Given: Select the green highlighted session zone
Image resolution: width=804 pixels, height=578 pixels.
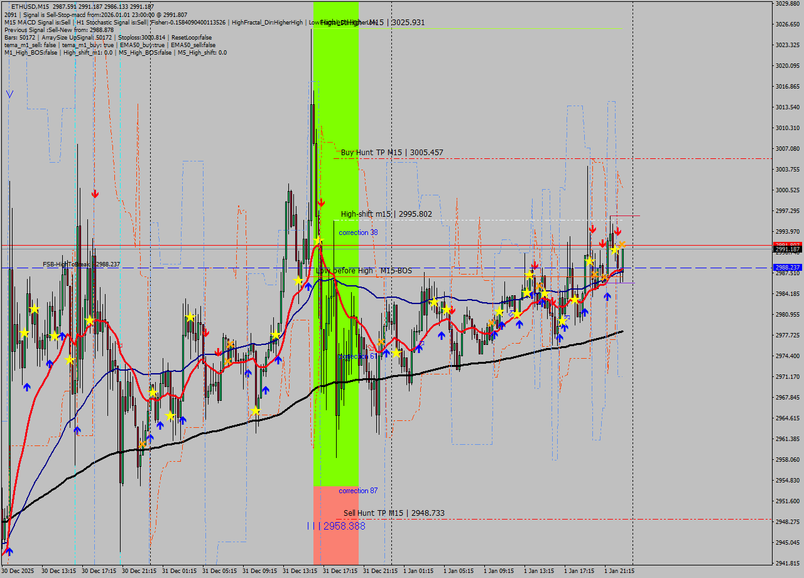Looking at the screenshot, I should pos(336,377).
